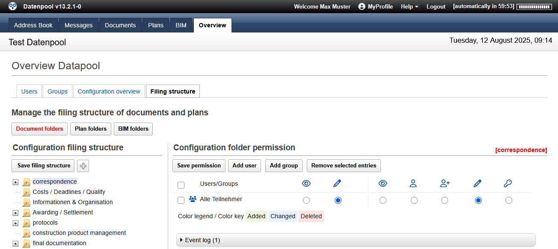Click the Datenpool logo icon

pos(13,6)
